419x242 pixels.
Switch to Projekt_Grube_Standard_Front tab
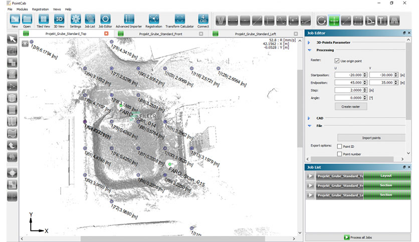coord(160,34)
